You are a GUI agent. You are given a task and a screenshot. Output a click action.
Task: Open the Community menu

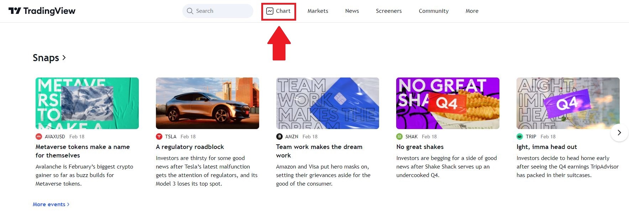click(x=434, y=11)
